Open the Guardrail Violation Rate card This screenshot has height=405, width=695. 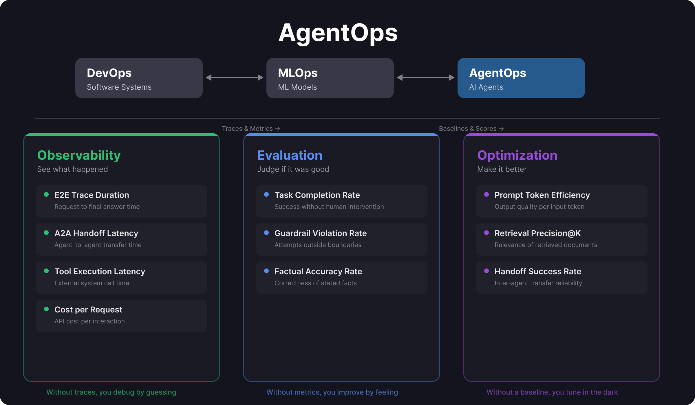[x=342, y=240]
